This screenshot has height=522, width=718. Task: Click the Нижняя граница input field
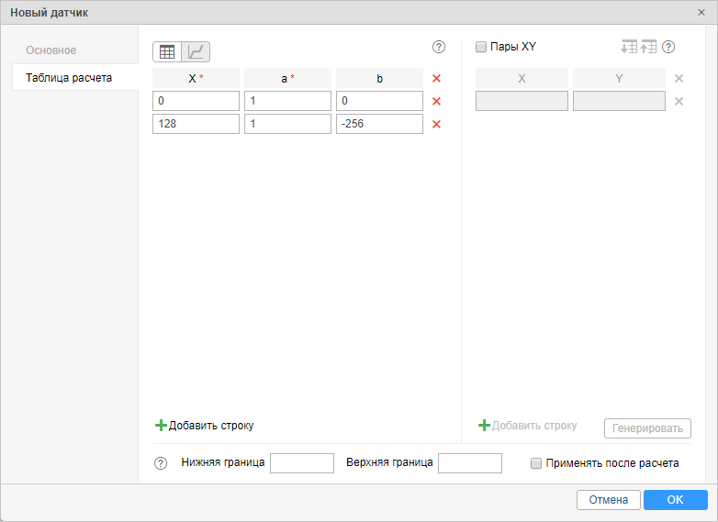click(302, 463)
